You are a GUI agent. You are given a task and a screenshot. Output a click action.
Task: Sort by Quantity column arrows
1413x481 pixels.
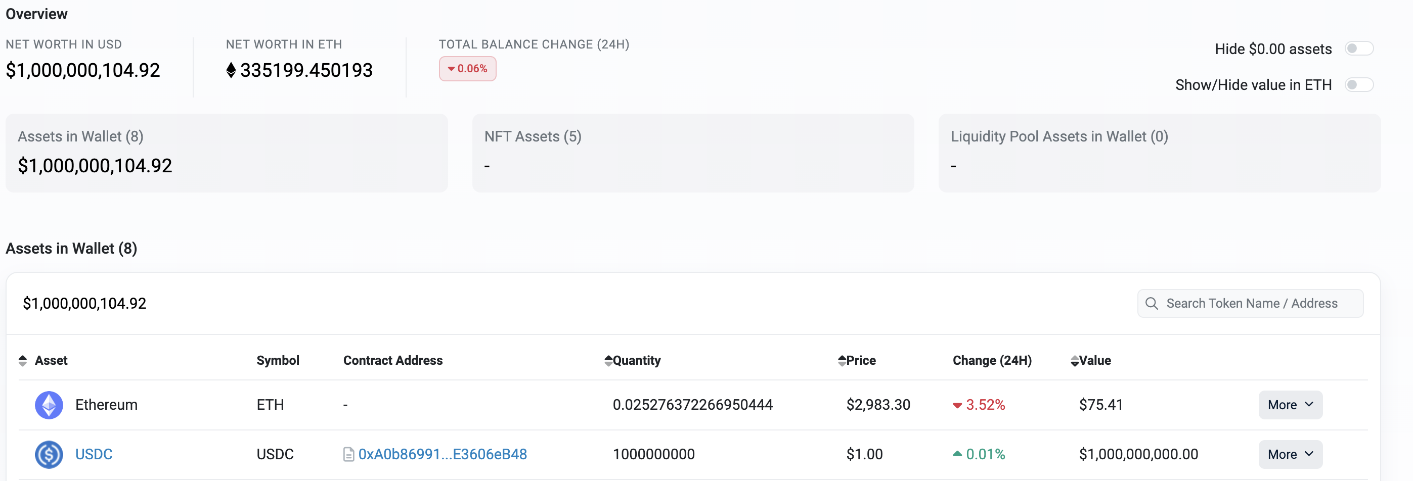[x=608, y=360]
